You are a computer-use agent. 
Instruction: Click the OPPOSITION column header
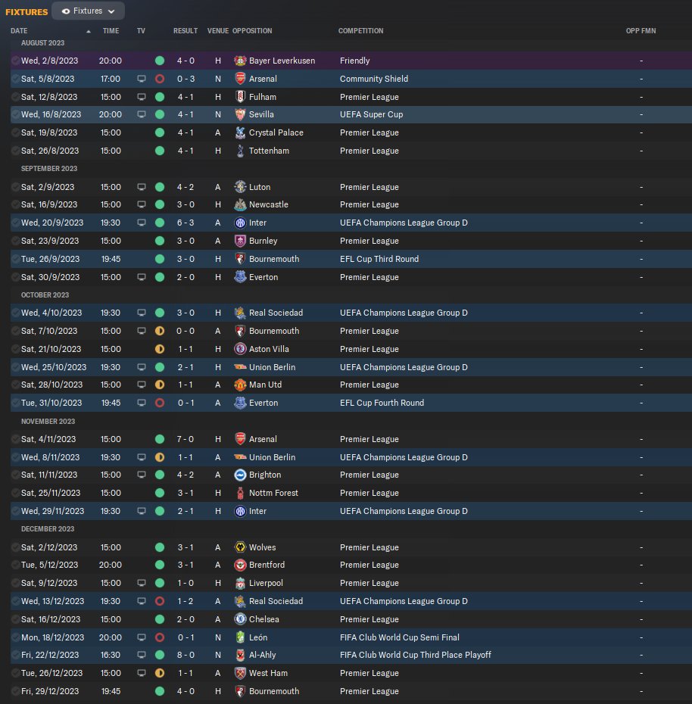click(252, 30)
